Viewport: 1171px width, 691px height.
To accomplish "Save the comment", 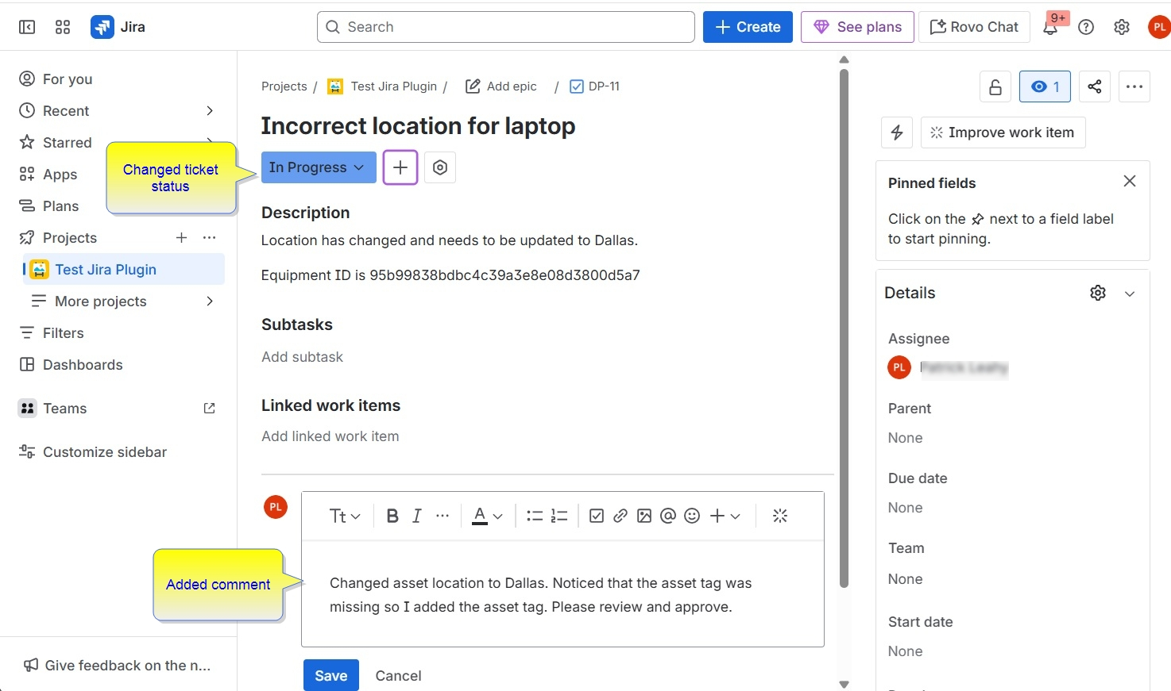I will tap(330, 675).
